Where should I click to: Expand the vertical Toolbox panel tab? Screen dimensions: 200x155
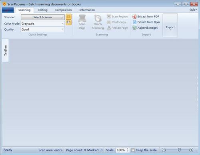click(x=6, y=51)
